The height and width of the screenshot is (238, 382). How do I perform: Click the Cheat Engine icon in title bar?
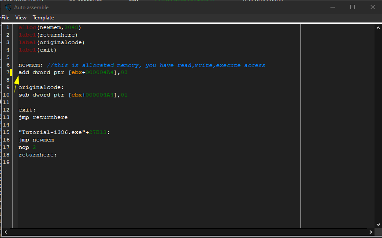tap(8, 7)
